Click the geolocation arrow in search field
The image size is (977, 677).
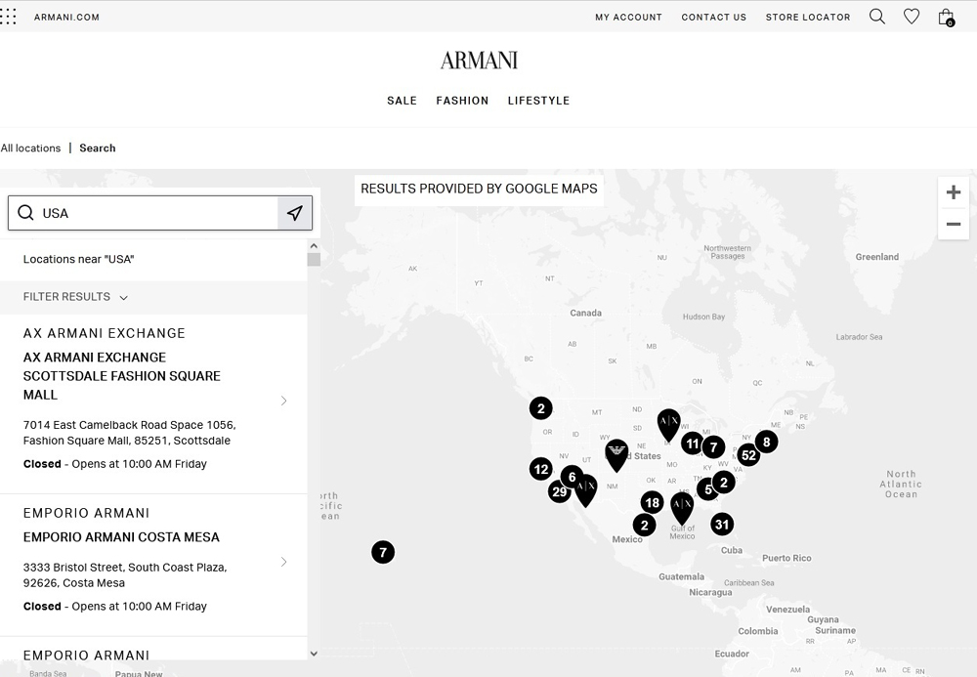295,213
